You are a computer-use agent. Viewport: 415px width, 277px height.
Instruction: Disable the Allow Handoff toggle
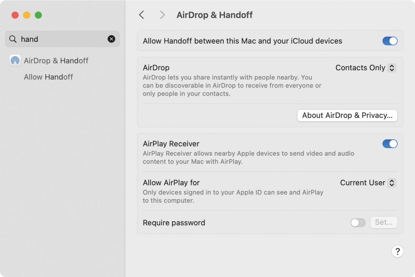point(390,41)
